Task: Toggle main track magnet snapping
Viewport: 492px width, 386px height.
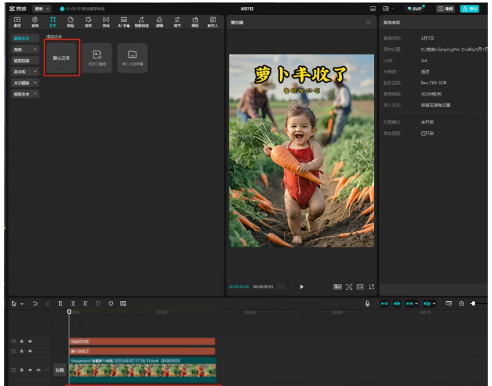Action: pyautogui.click(x=384, y=303)
